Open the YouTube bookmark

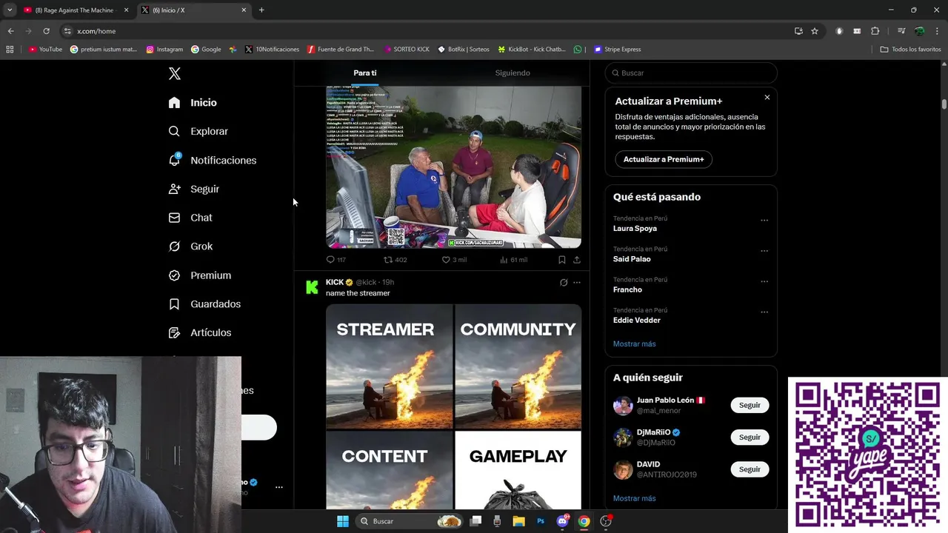[x=45, y=49]
